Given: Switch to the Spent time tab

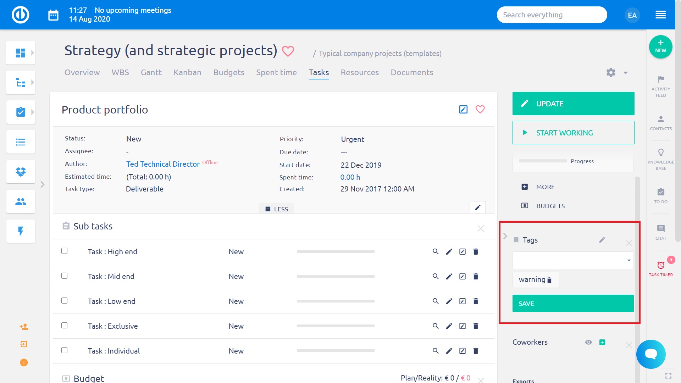Looking at the screenshot, I should point(276,72).
